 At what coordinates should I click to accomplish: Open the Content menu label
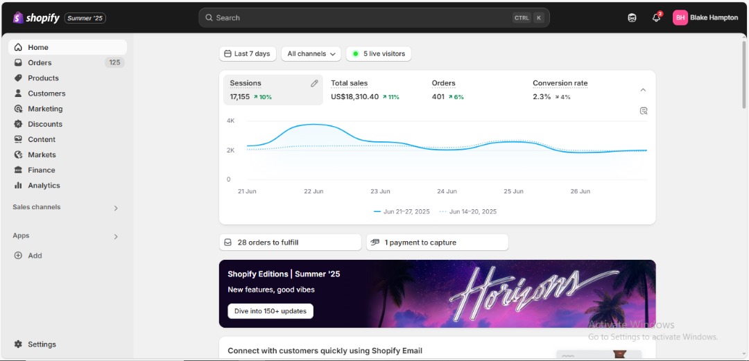(x=42, y=139)
